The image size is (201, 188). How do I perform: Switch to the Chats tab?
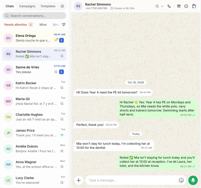click(10, 6)
